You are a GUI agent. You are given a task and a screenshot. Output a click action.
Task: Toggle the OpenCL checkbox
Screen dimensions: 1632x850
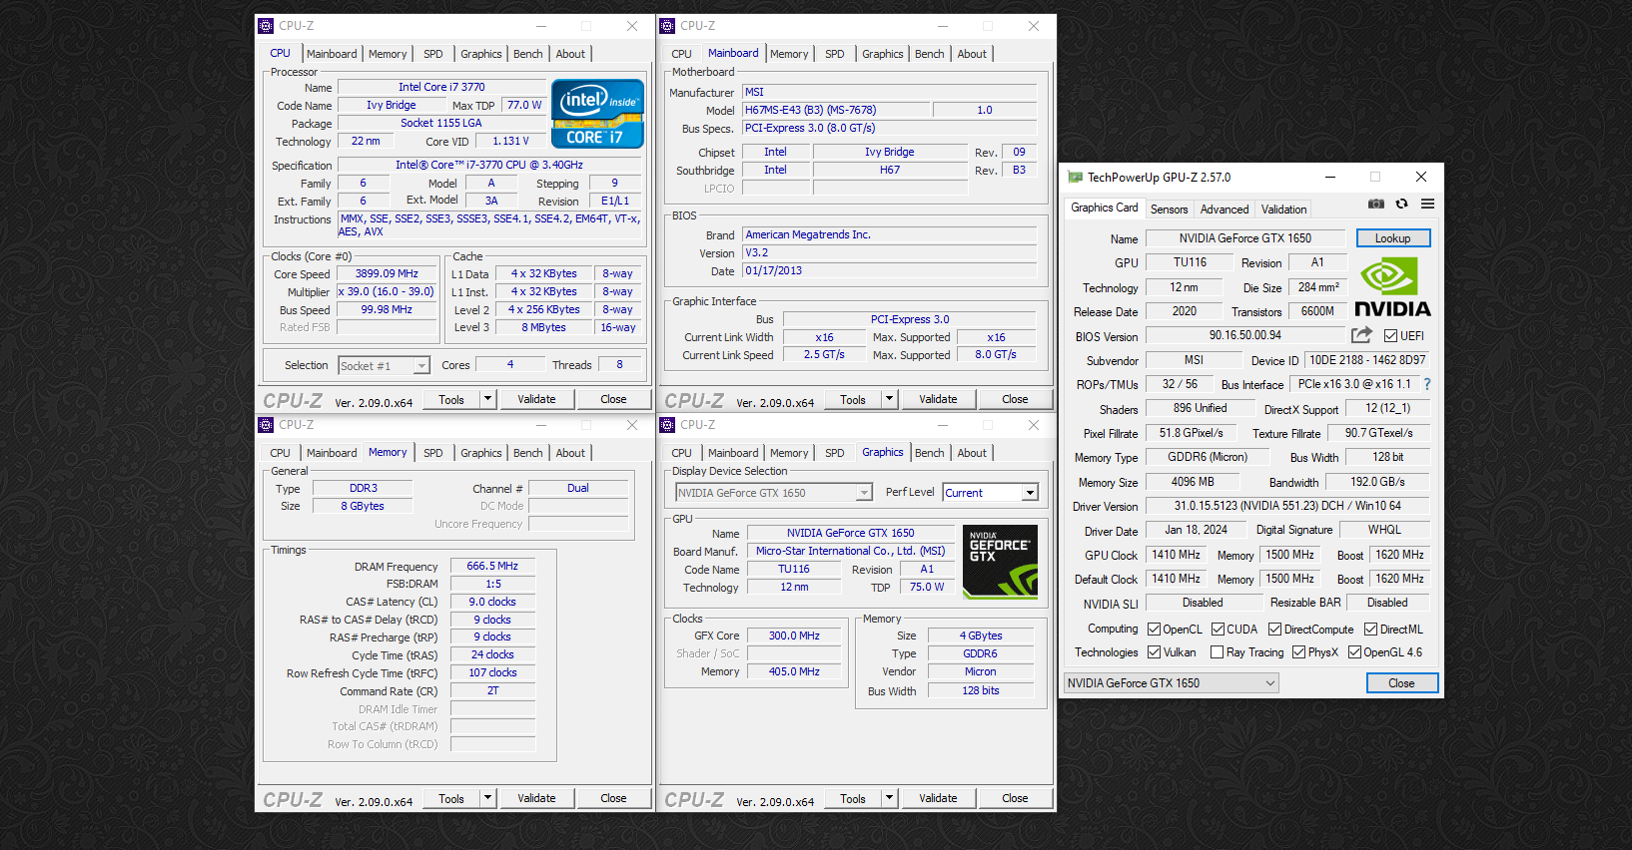[x=1154, y=630]
